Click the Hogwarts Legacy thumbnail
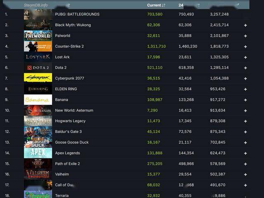The width and height of the screenshot is (264, 198). pyautogui.click(x=38, y=121)
